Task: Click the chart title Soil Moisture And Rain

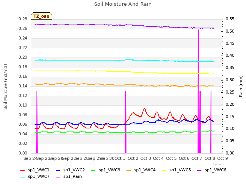Action: click(123, 4)
